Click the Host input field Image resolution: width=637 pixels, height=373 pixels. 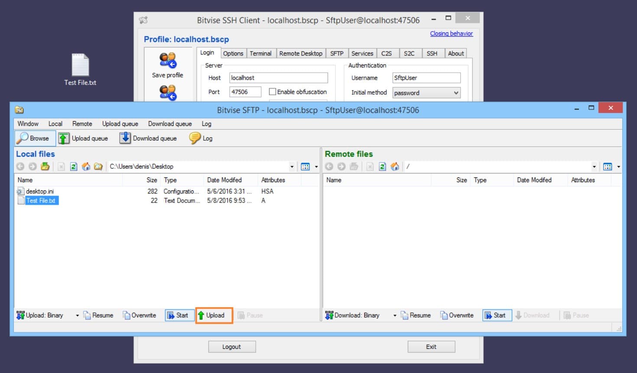[x=278, y=78]
